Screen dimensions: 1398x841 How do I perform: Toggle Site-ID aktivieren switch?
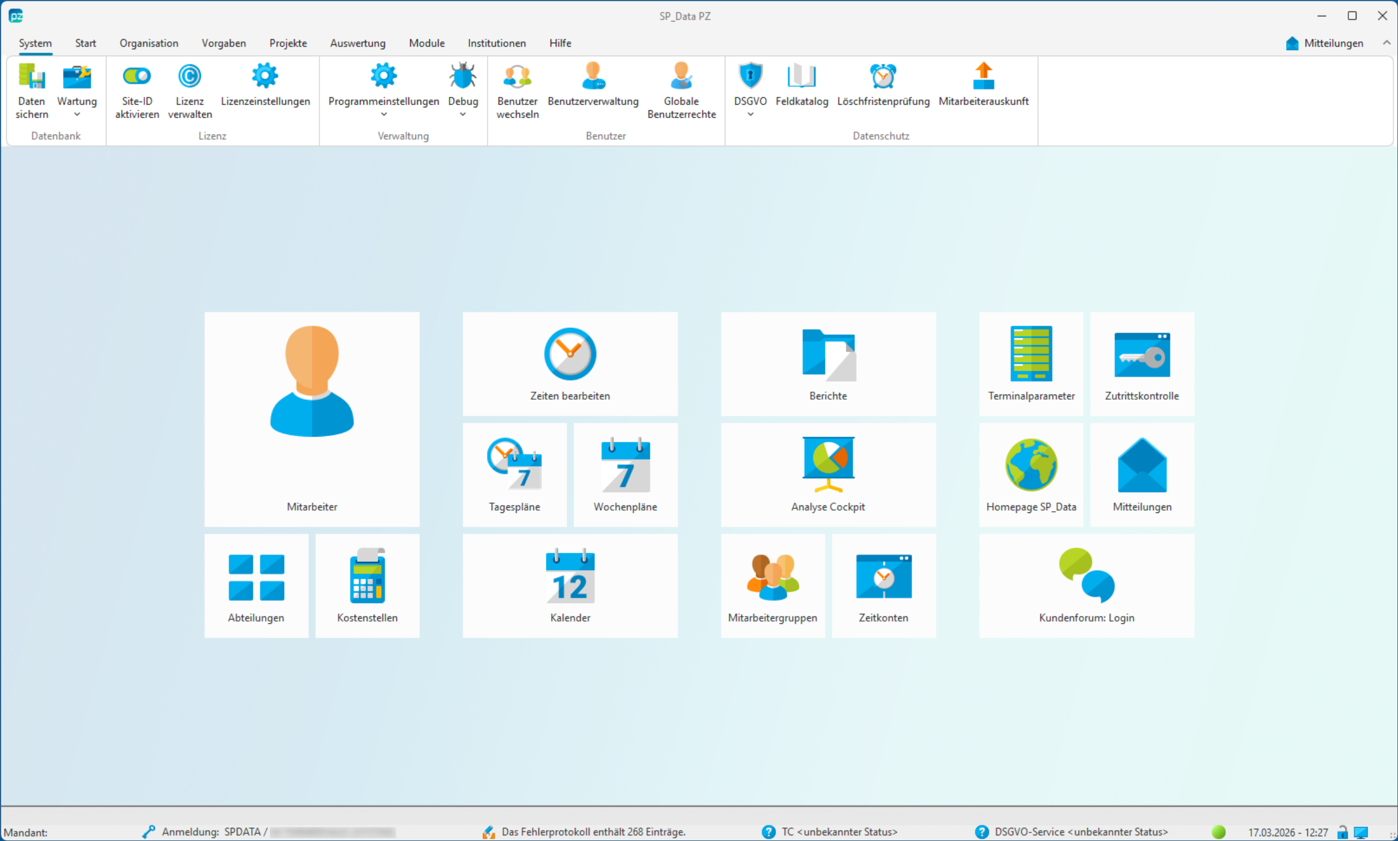pos(137,77)
